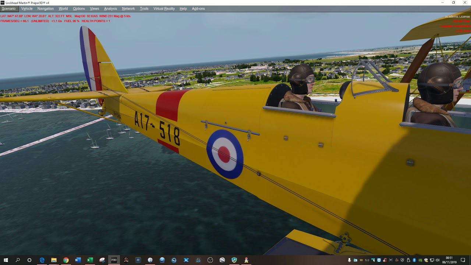This screenshot has height=265, width=471.
Task: Open File Explorer from the taskbar
Action: point(54,260)
